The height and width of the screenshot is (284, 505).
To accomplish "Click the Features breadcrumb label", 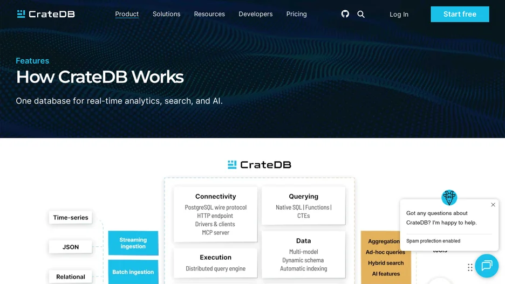I will 32,61.
